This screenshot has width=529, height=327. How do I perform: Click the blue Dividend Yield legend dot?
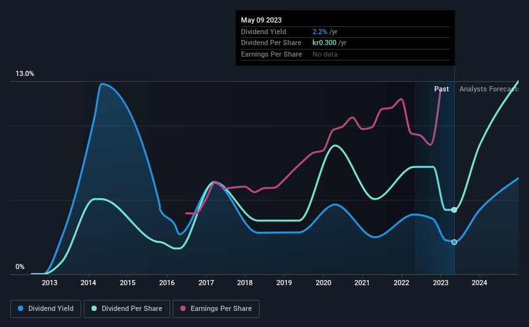pos(21,308)
